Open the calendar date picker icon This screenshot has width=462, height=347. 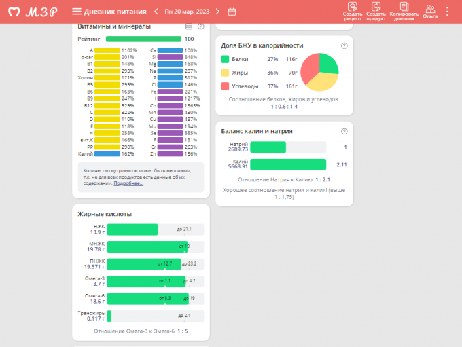(x=232, y=12)
